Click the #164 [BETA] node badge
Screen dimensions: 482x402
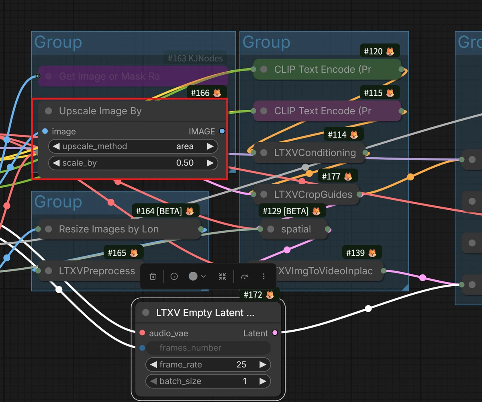(x=165, y=211)
